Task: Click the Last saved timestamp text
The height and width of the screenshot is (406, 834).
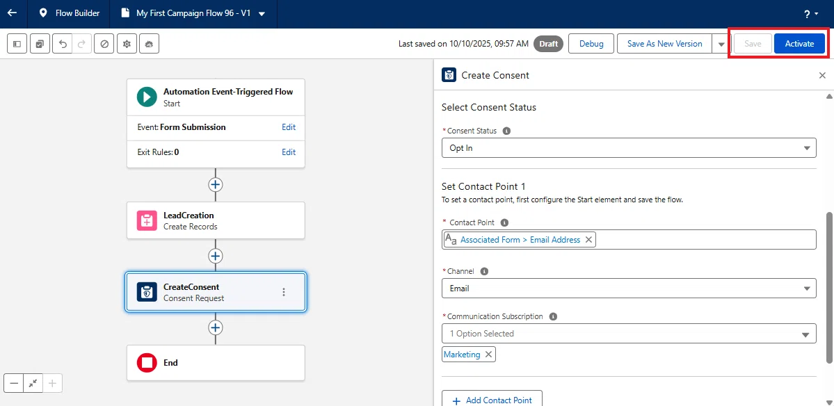Action: [x=463, y=44]
